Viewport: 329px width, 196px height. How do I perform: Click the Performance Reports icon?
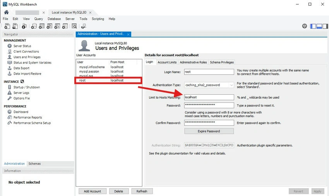tap(10, 117)
